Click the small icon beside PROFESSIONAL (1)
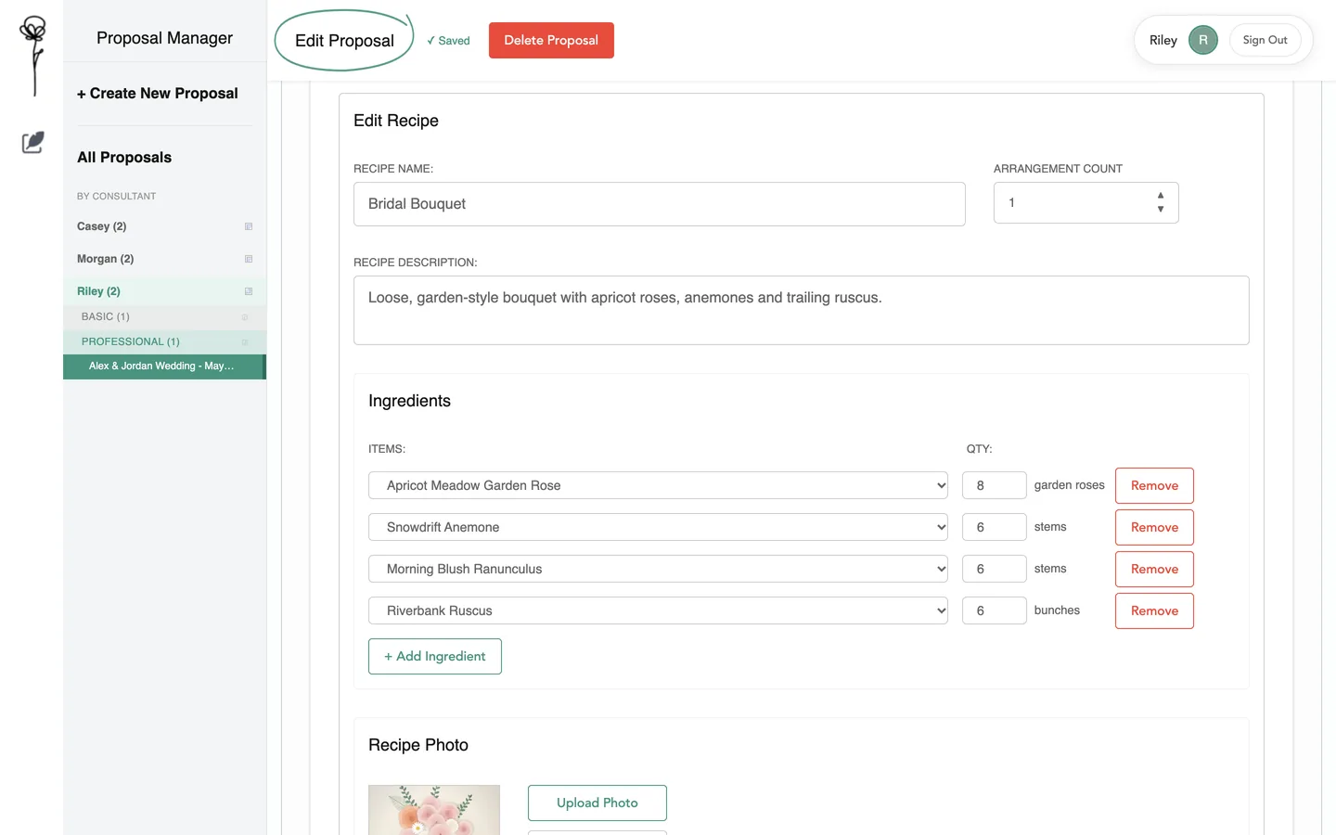Viewport: 1336px width, 835px height. click(x=245, y=342)
